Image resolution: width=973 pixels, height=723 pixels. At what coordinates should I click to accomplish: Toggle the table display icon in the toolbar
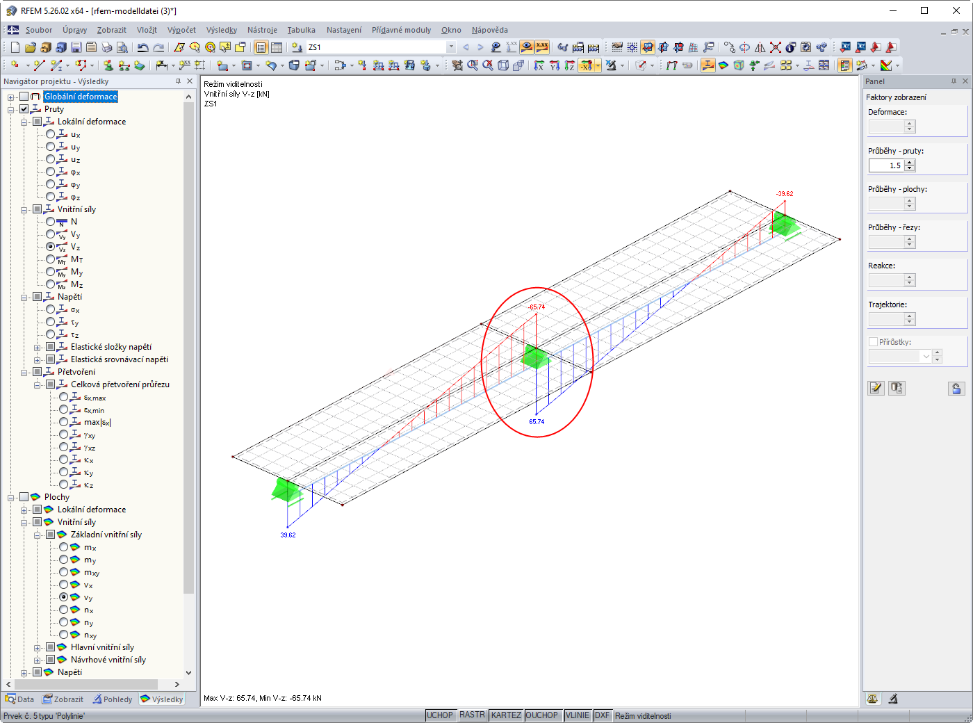277,47
